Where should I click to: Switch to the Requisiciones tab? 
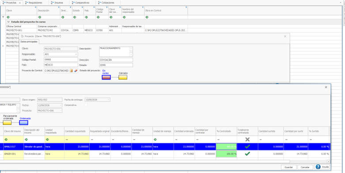34,3
